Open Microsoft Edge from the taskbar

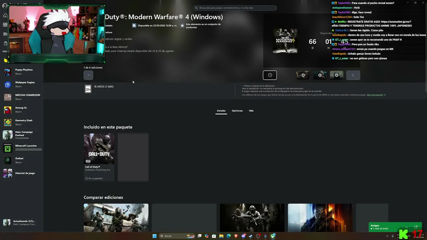coord(229,236)
